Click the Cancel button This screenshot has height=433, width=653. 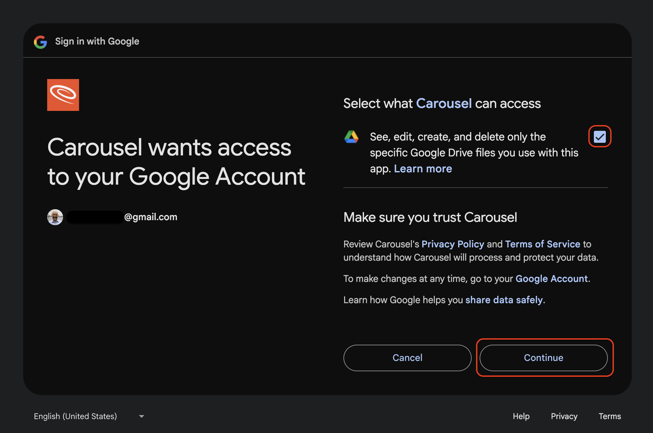407,358
